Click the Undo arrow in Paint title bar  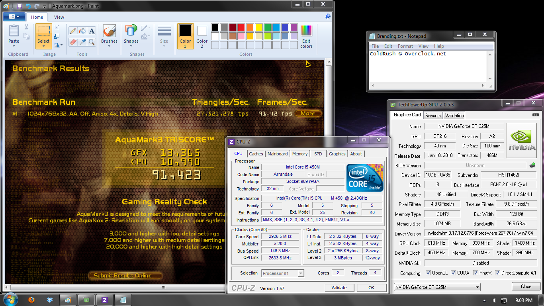[28, 6]
